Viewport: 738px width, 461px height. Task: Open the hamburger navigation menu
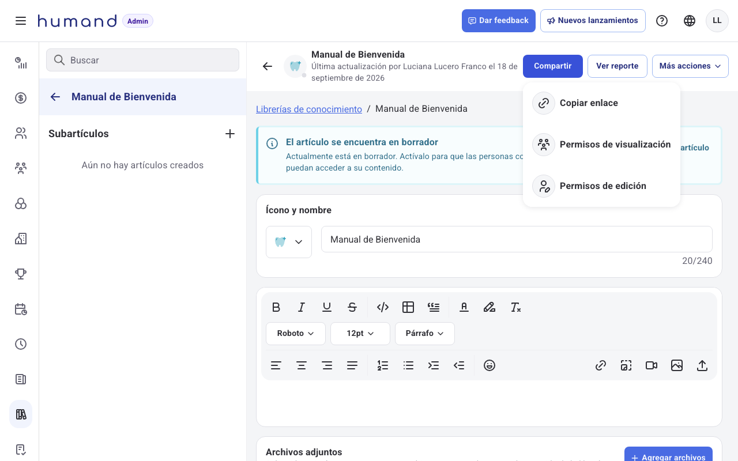(21, 21)
